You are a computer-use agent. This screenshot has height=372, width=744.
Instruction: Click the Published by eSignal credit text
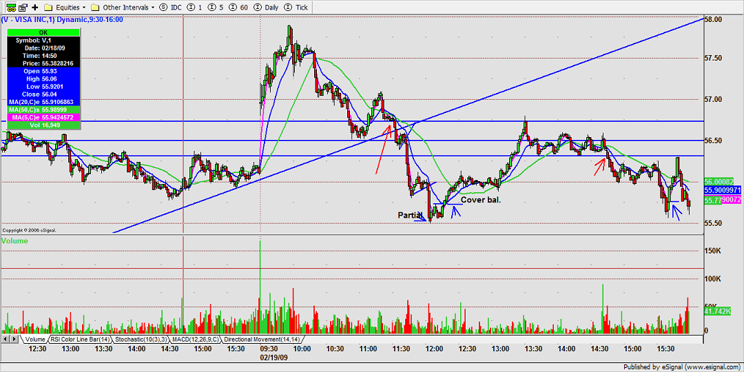(683, 367)
